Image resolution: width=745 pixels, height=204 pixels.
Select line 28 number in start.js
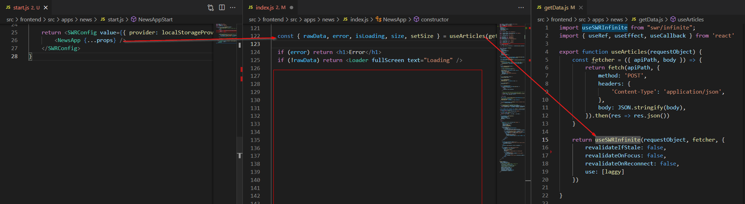[x=14, y=56]
